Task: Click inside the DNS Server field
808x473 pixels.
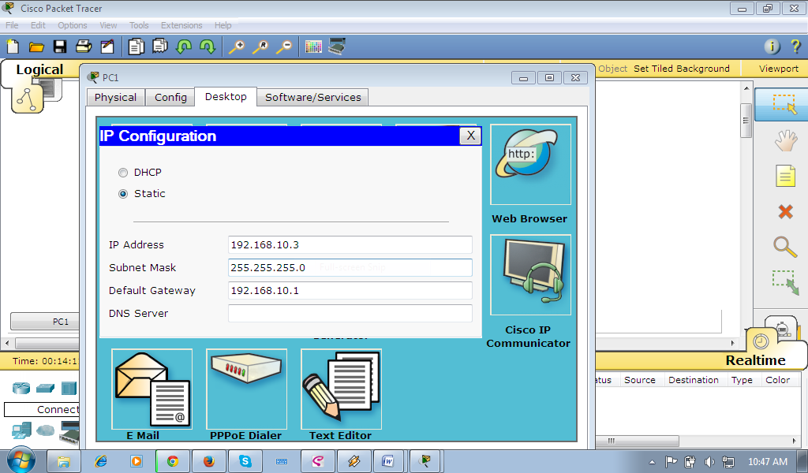Action: coord(350,313)
